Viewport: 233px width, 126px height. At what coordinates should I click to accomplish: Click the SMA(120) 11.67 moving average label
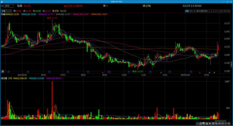coord(81,14)
